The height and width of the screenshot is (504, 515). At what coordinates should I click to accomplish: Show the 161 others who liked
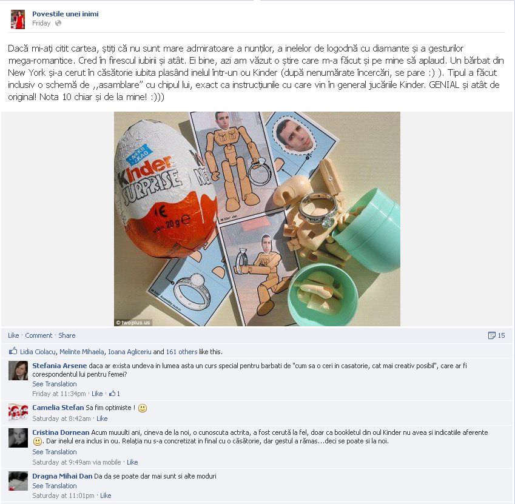coord(181,352)
